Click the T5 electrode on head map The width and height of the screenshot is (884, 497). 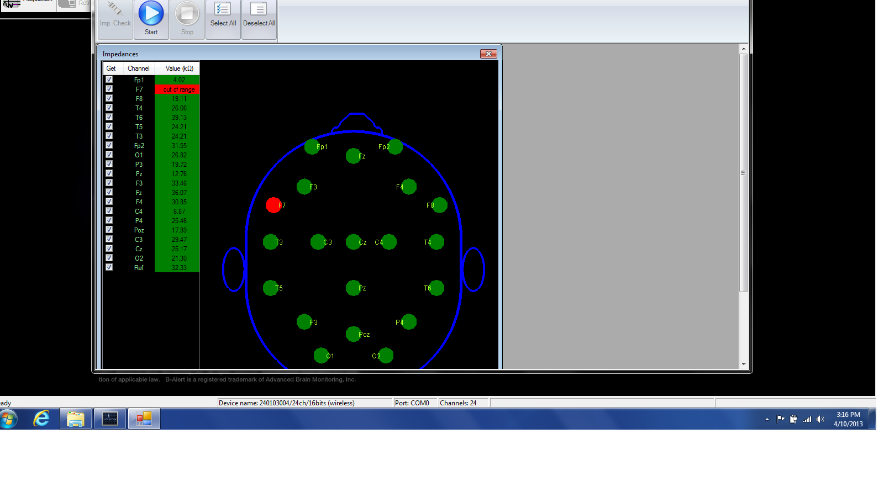tap(271, 288)
